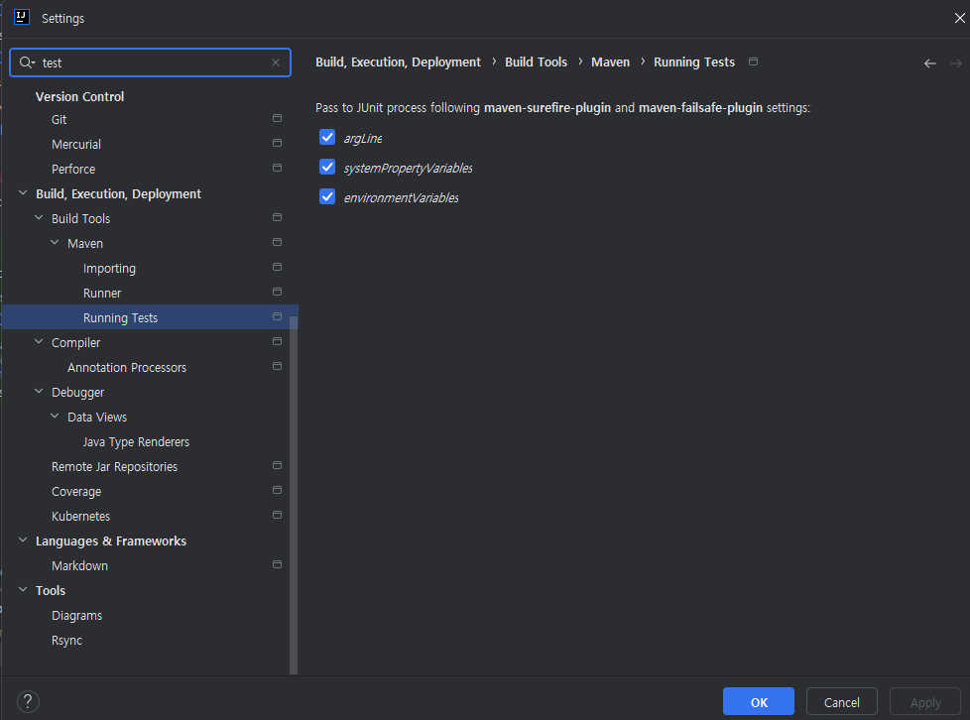Click the project-level icon next to Importing
Viewport: 970px width, 720px height.
[277, 267]
